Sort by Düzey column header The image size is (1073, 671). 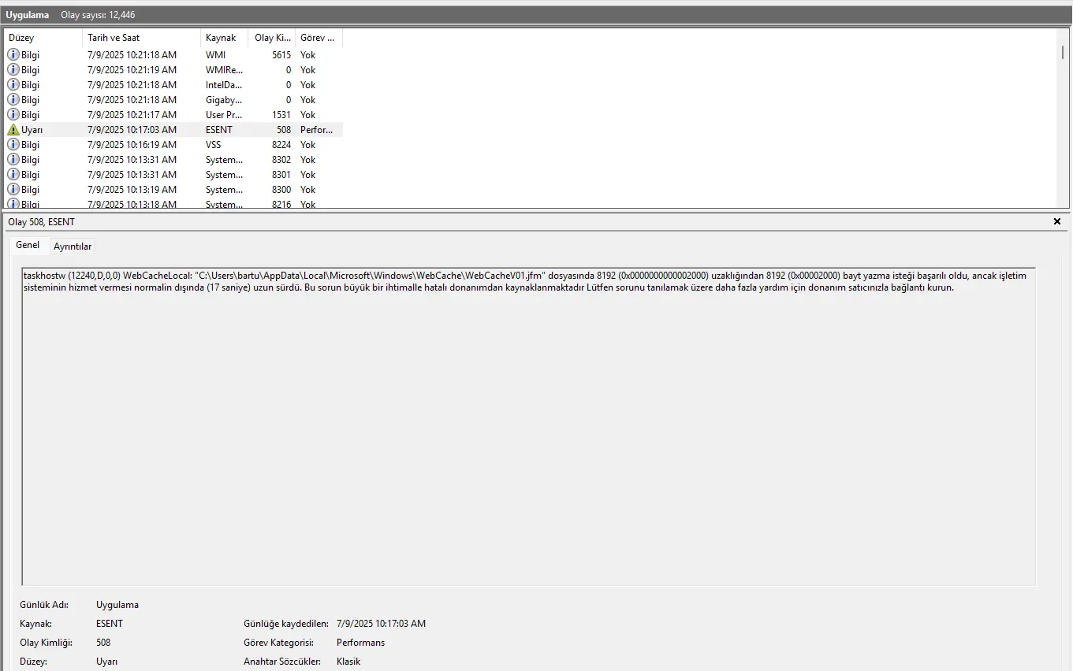click(43, 38)
